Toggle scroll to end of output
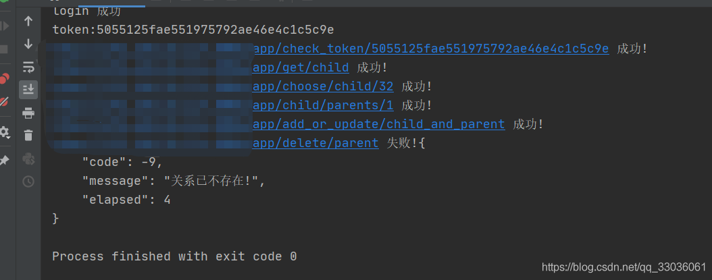This screenshot has width=712, height=280. [28, 89]
